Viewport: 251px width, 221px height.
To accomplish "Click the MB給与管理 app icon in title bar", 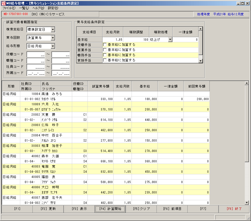I will (3, 3).
